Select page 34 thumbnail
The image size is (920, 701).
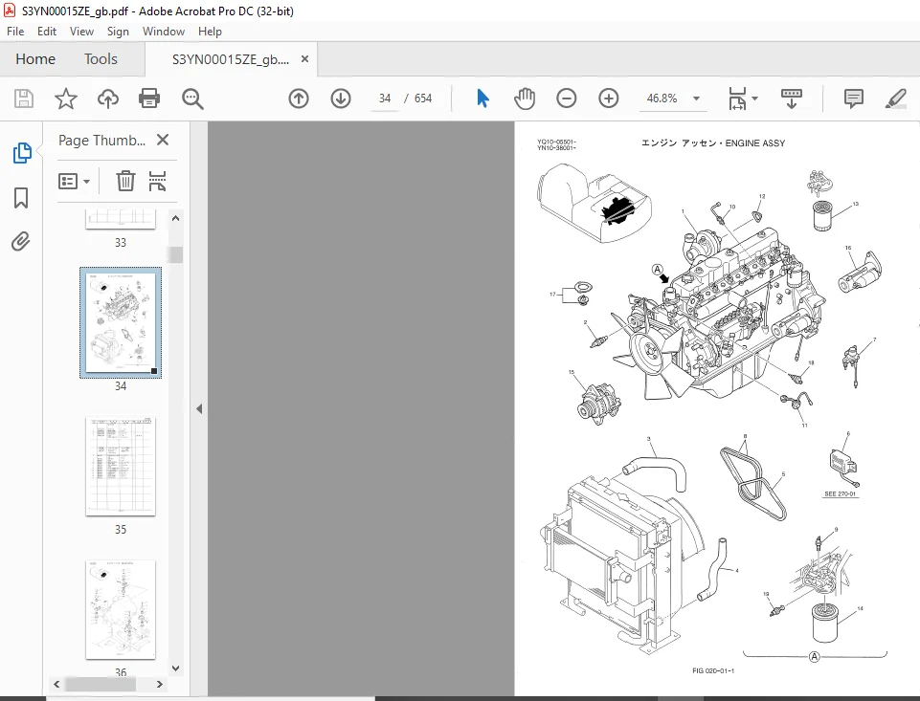click(121, 323)
